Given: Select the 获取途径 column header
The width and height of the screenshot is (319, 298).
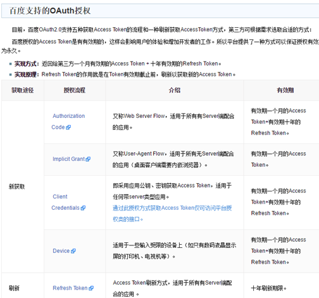Looking at the screenshot, I should [x=23, y=90].
